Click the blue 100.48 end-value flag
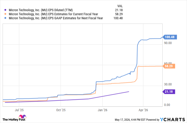This screenshot has width=187, height=123. [x=170, y=37]
